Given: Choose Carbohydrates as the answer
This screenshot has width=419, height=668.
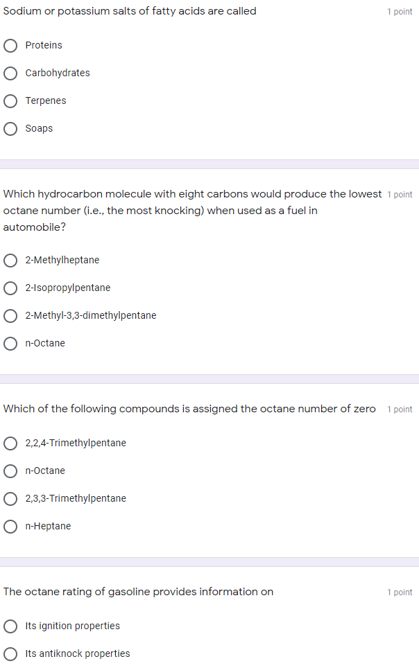Looking at the screenshot, I should [x=10, y=73].
